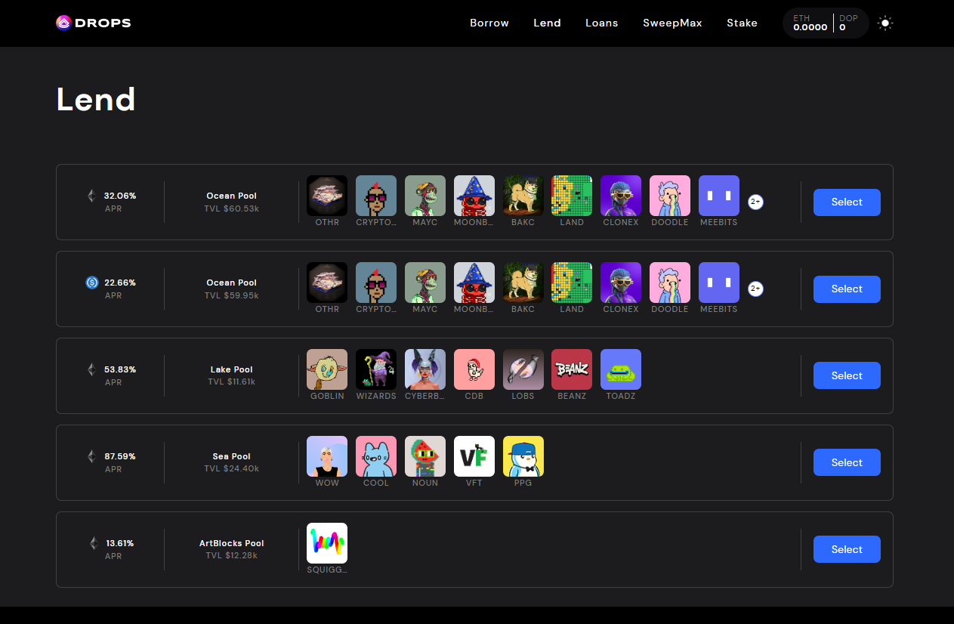Click the GOBLIN collection icon
The image size is (954, 624).
coord(327,369)
